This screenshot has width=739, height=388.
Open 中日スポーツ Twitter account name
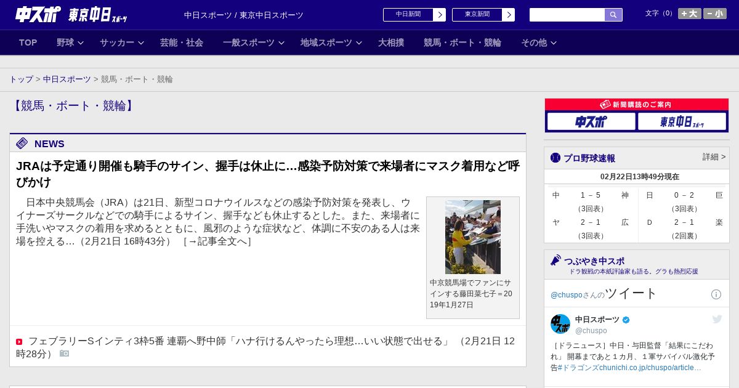click(597, 320)
